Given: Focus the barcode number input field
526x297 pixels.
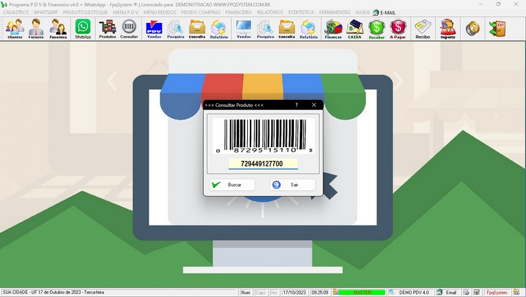Looking at the screenshot, I should pyautogui.click(x=263, y=164).
